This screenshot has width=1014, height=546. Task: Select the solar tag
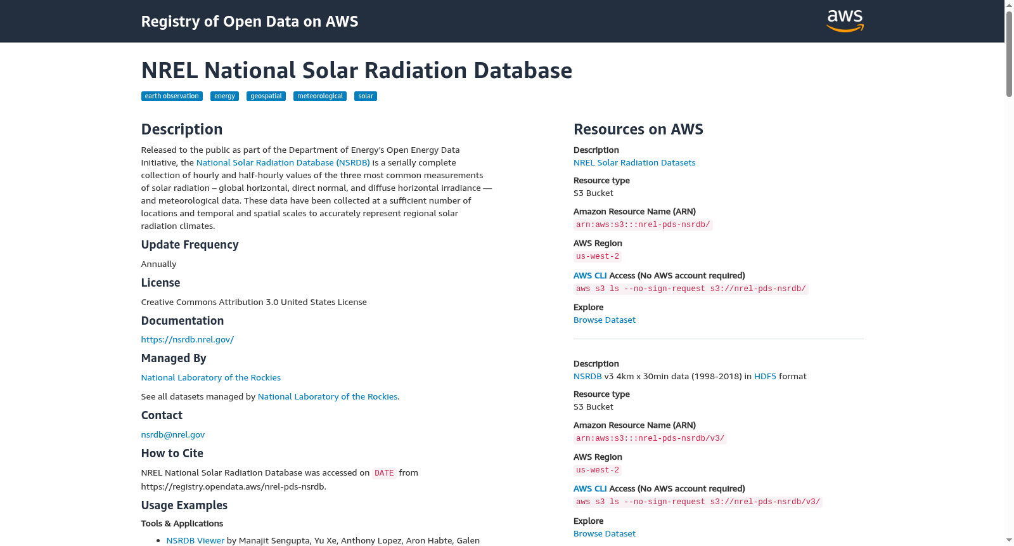pyautogui.click(x=366, y=96)
